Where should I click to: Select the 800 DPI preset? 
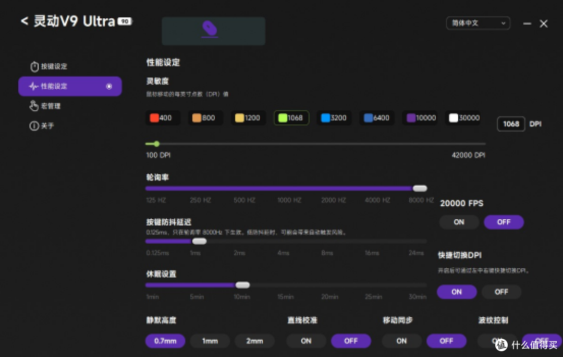(205, 118)
